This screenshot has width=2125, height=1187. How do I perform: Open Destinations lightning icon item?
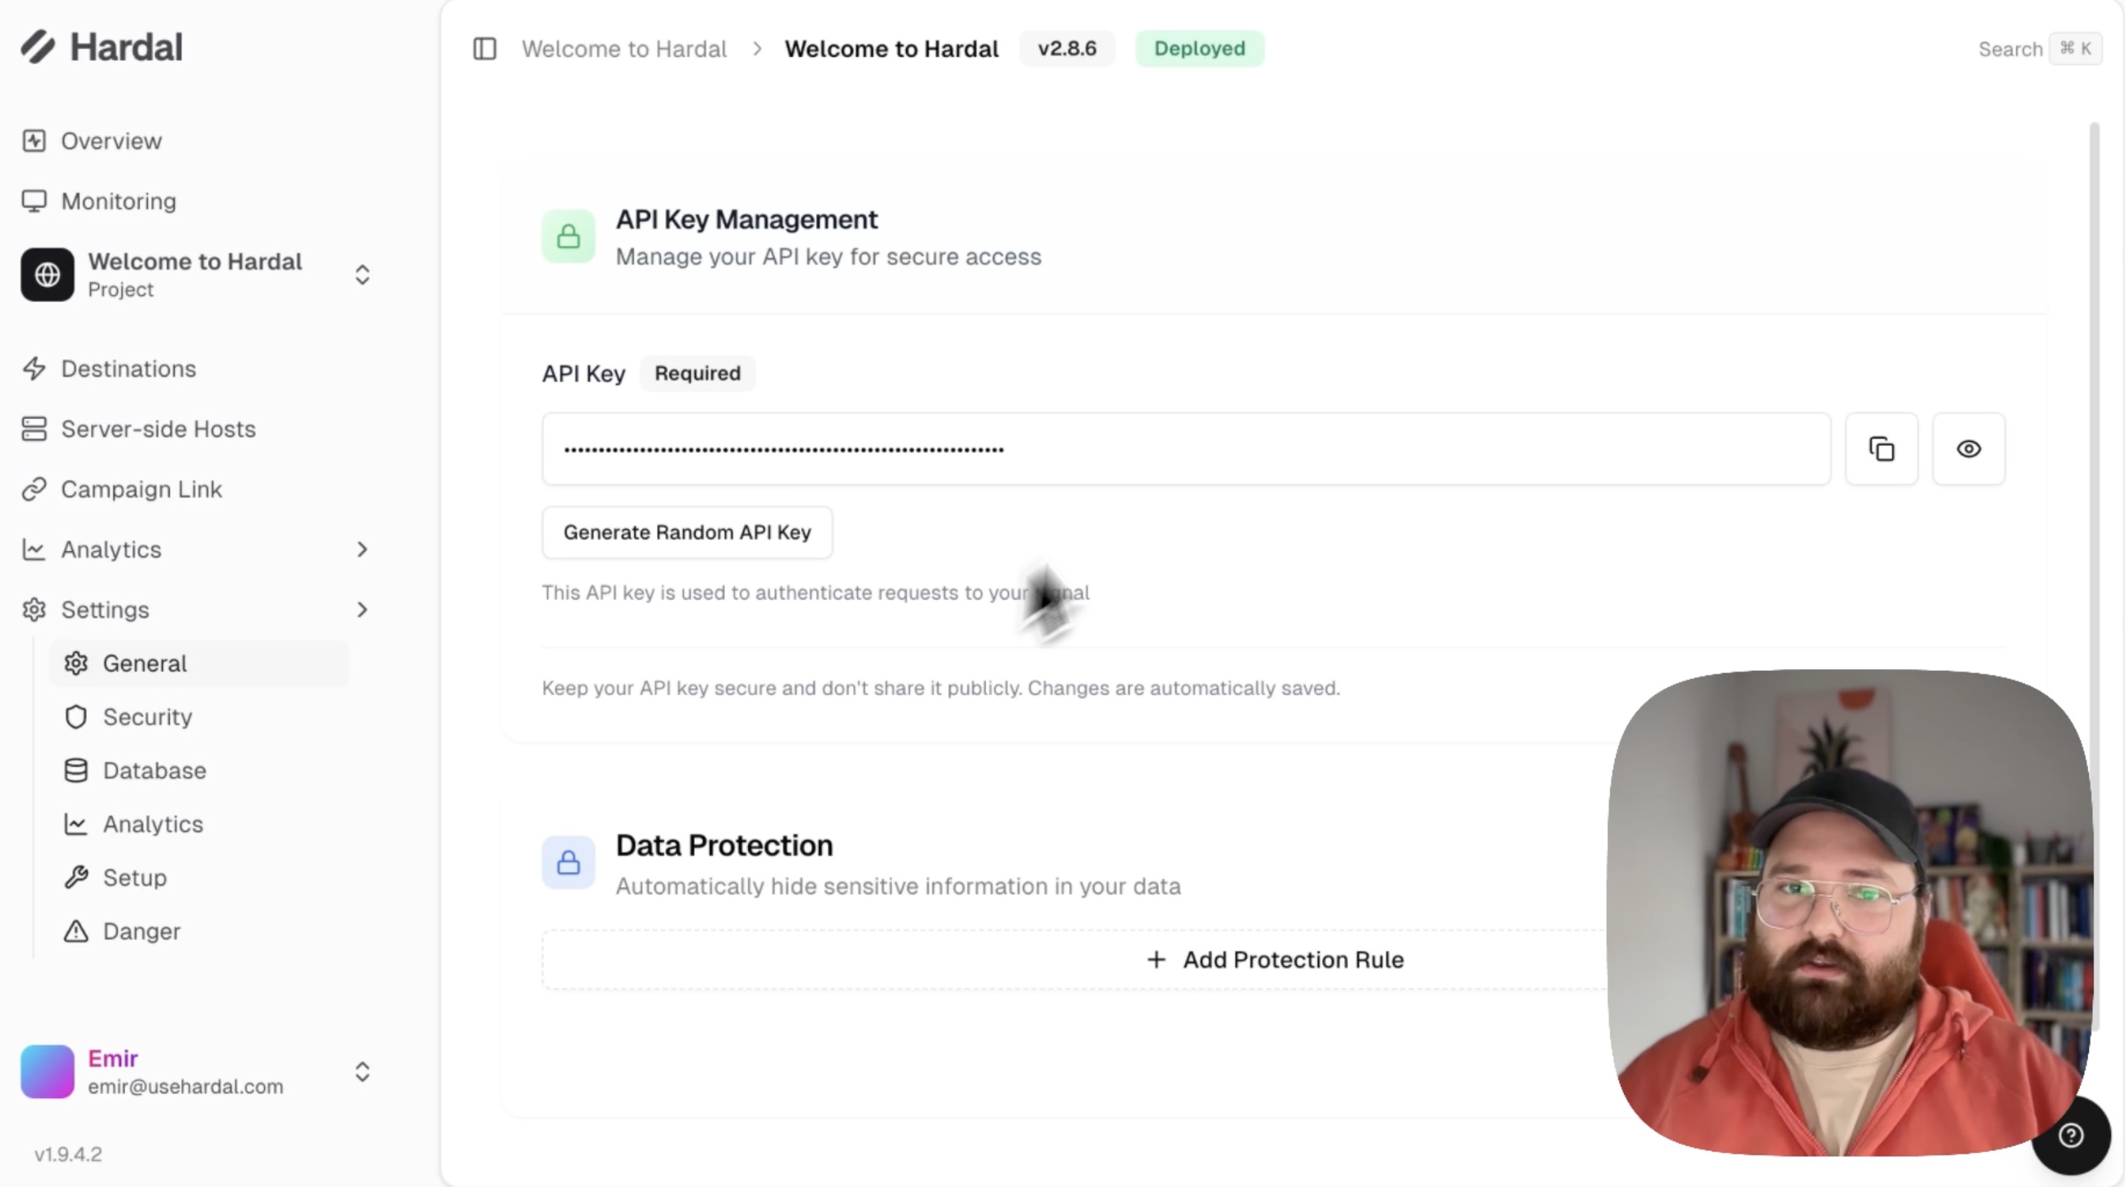[128, 368]
